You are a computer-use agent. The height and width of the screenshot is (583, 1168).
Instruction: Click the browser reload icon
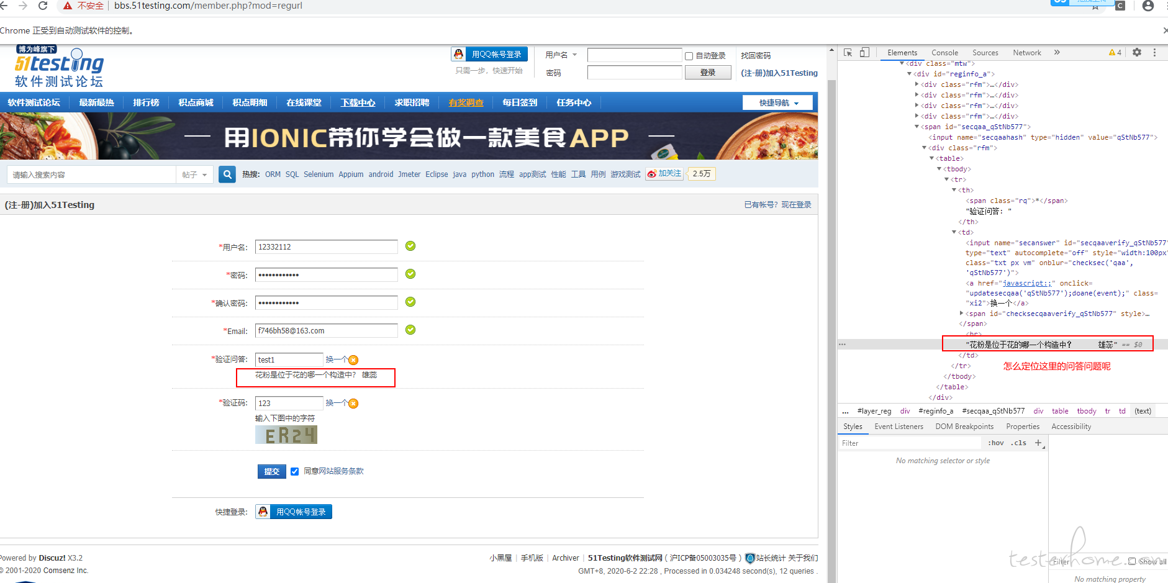click(x=43, y=6)
